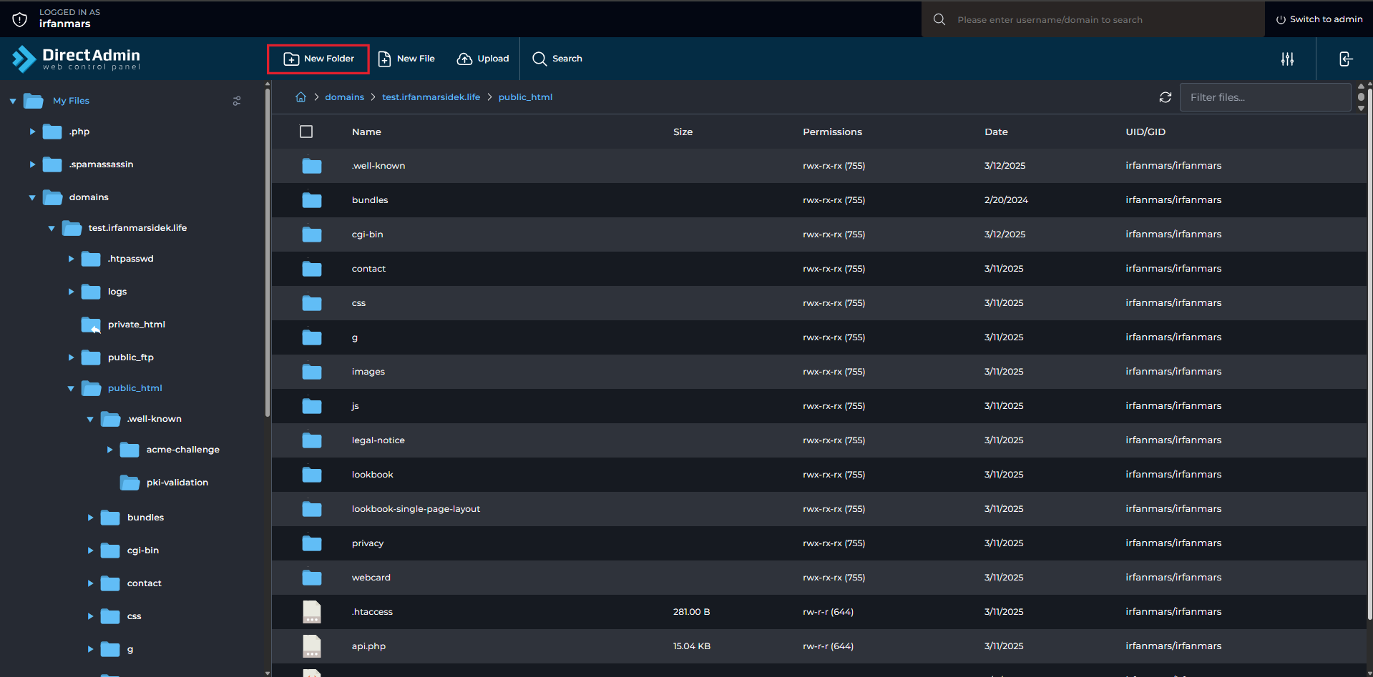The width and height of the screenshot is (1373, 677).
Task: Go to home directory via breadcrumb icon
Action: point(301,97)
